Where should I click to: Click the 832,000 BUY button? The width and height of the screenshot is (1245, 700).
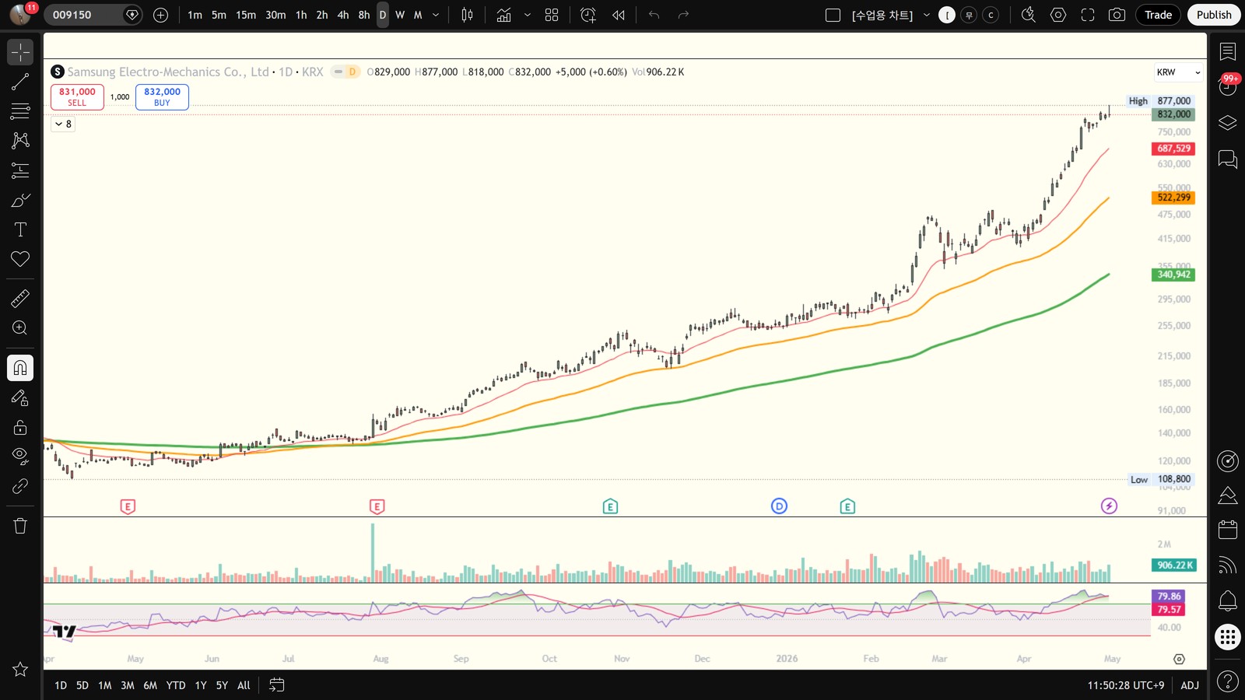click(x=162, y=96)
